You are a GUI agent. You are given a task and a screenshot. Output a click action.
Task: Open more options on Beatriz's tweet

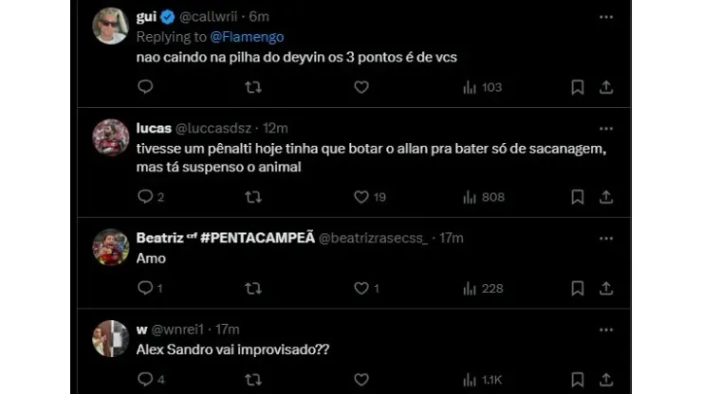click(x=606, y=237)
